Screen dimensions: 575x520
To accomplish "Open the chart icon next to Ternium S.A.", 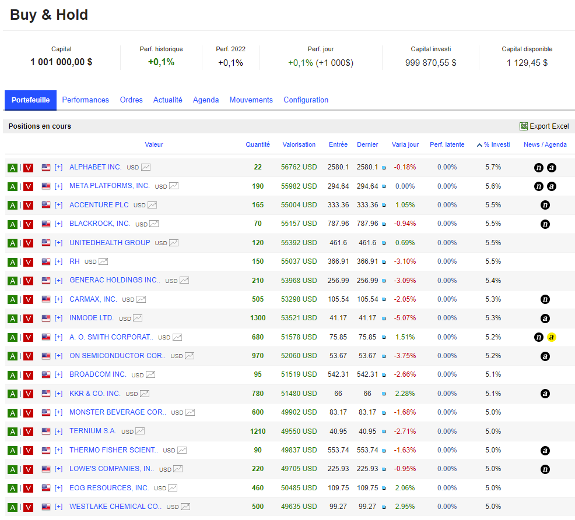I will coord(140,431).
